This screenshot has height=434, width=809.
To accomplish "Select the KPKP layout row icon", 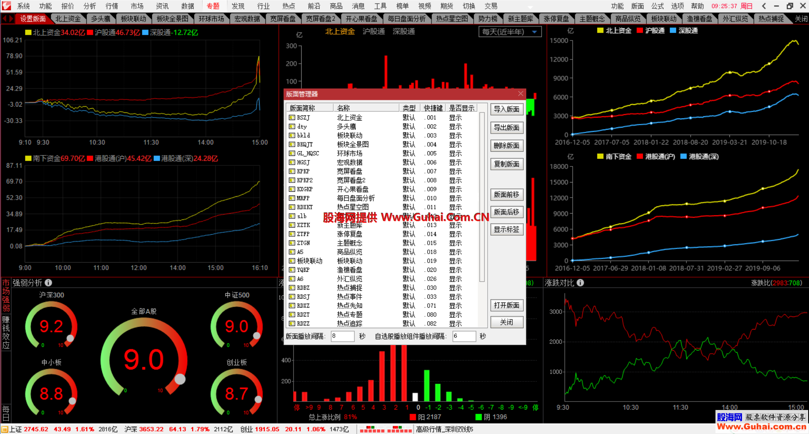I will (292, 171).
